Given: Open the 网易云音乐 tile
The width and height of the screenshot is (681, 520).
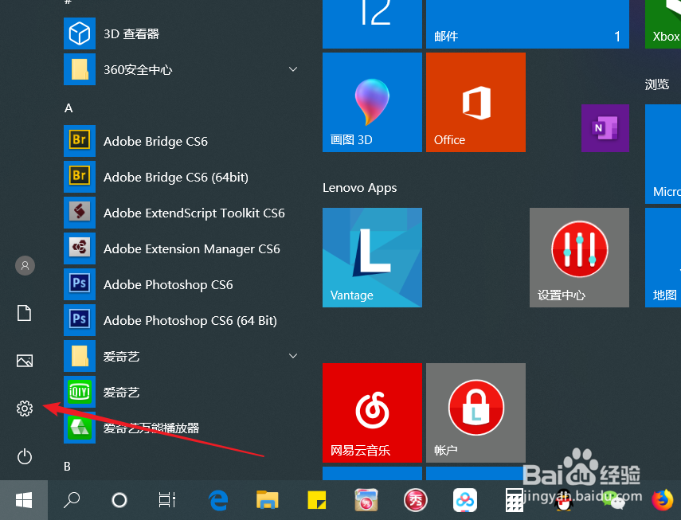Looking at the screenshot, I should tap(372, 412).
